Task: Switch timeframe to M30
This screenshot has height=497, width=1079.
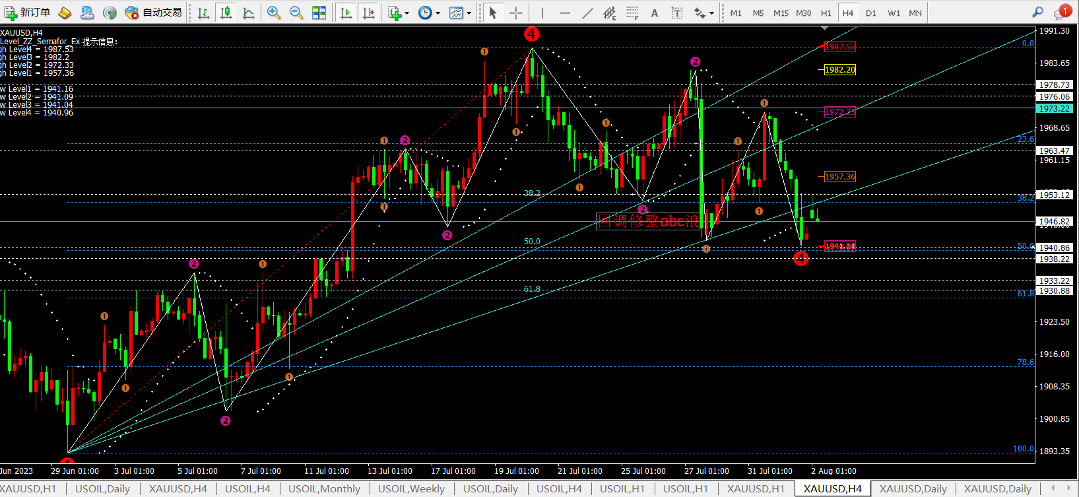Action: (804, 13)
